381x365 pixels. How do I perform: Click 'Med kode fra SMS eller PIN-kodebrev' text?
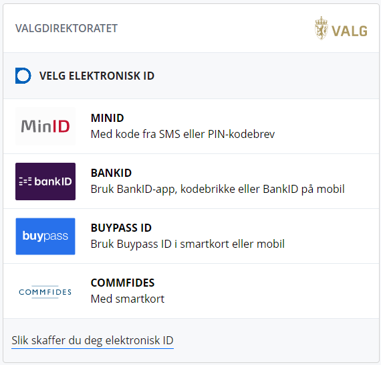(x=182, y=134)
